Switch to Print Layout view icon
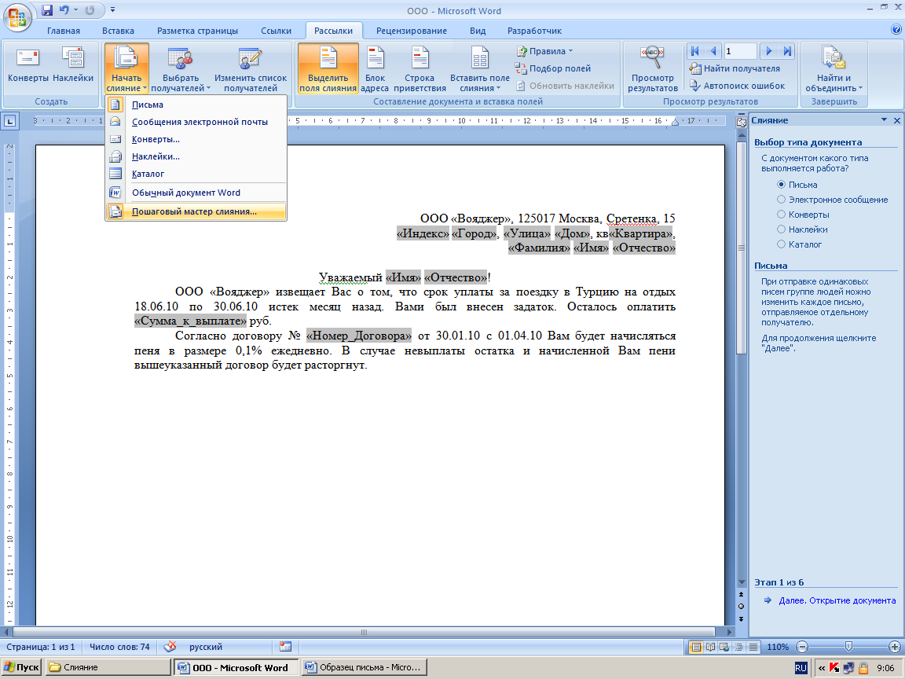This screenshot has width=905, height=679. [696, 648]
